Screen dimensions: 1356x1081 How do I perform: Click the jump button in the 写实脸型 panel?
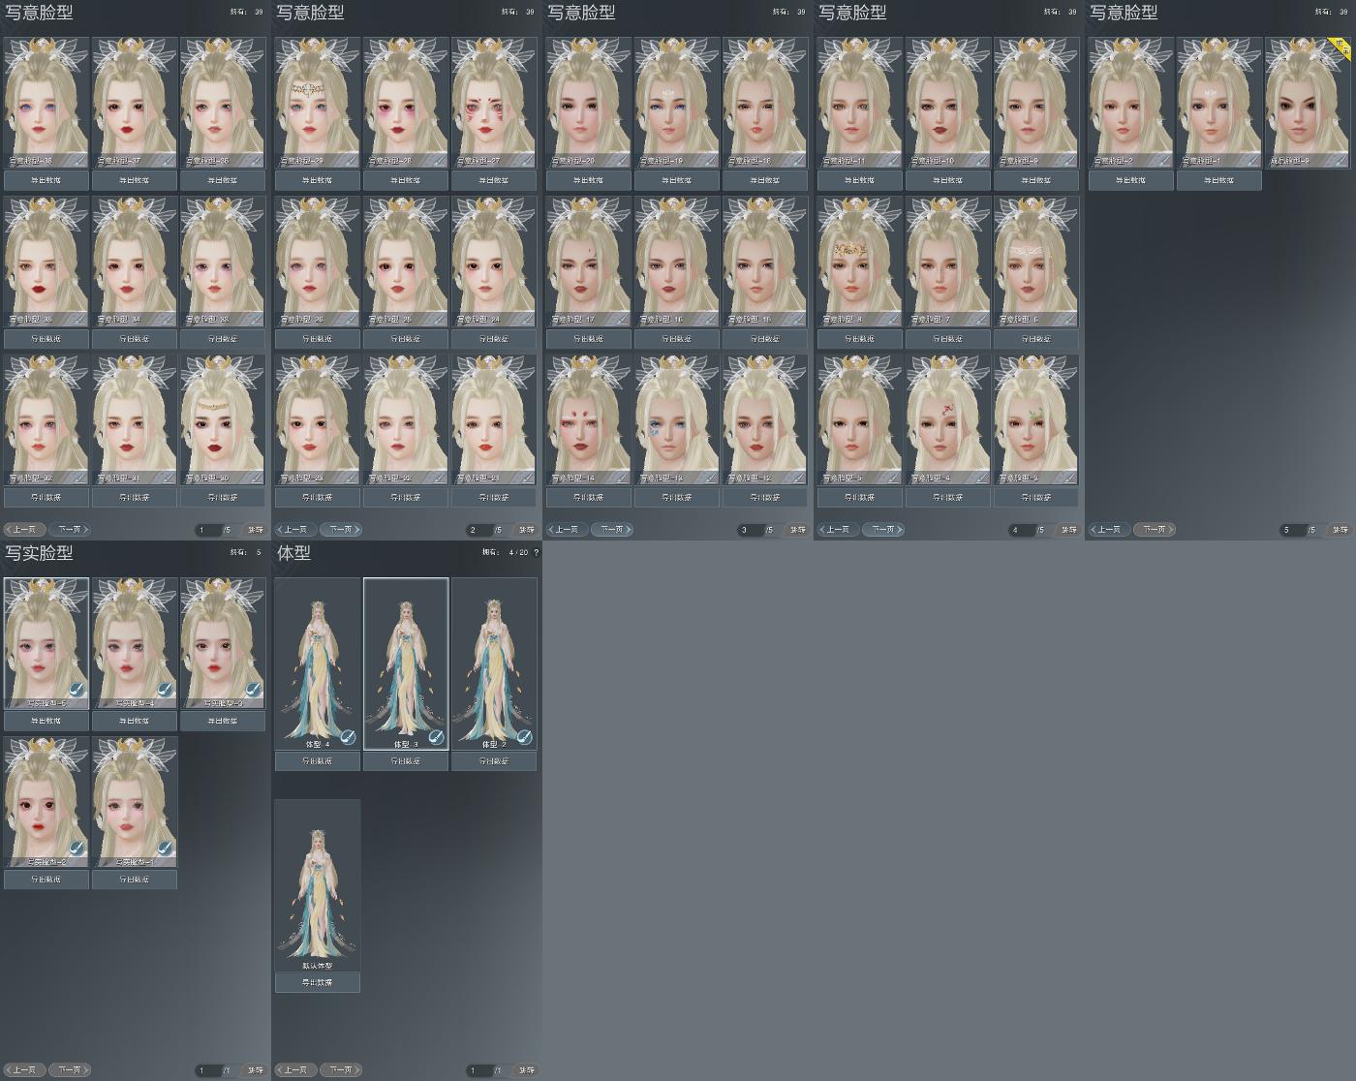click(x=256, y=1070)
